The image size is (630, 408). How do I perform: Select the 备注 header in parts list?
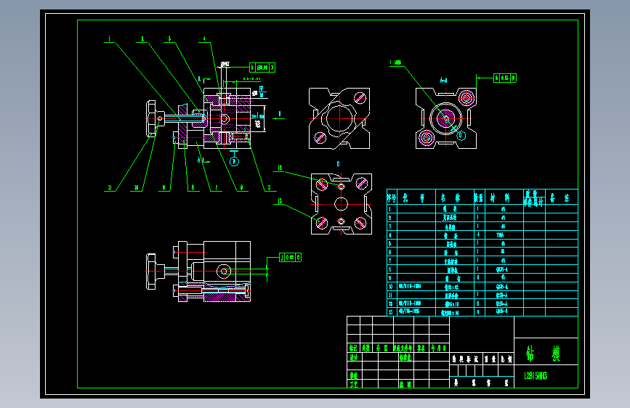pos(560,197)
